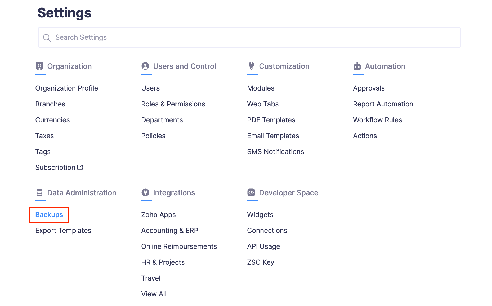Viewport: 492px width, 306px height.
Task: Click the search magnifier icon
Action: point(47,37)
